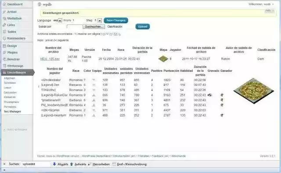Click the Mediathek sidebar icon
281x173 pixels.
tap(4, 18)
